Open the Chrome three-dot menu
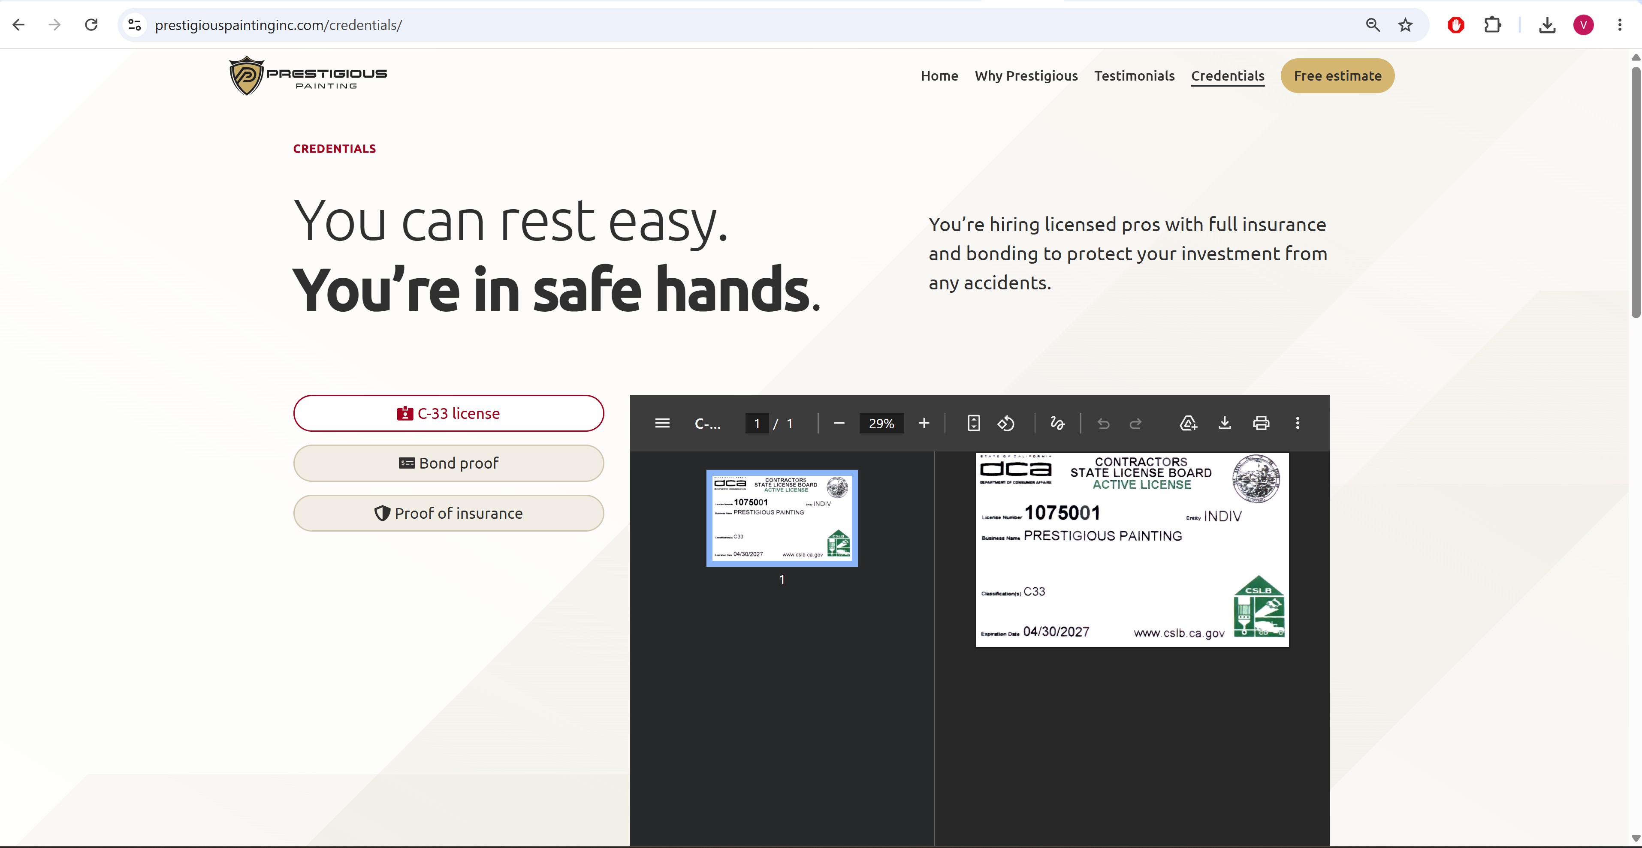This screenshot has width=1642, height=848. pyautogui.click(x=1620, y=25)
